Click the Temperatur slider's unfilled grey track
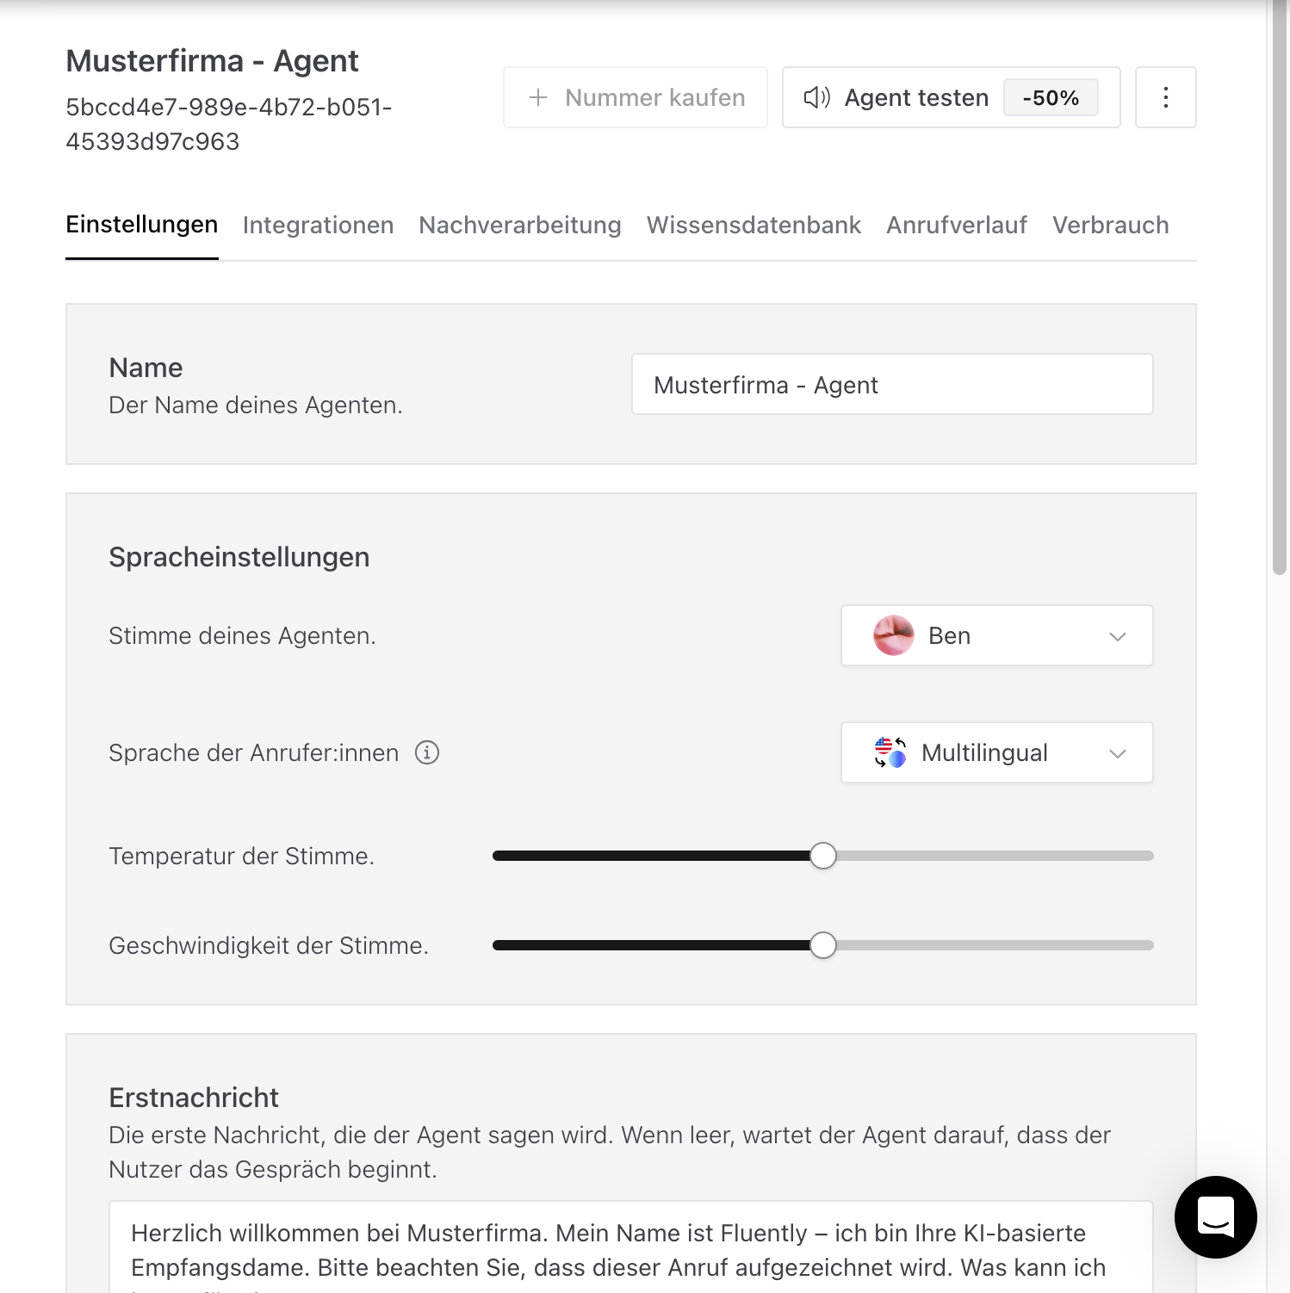Screen dimensions: 1290x1293 click(x=995, y=856)
